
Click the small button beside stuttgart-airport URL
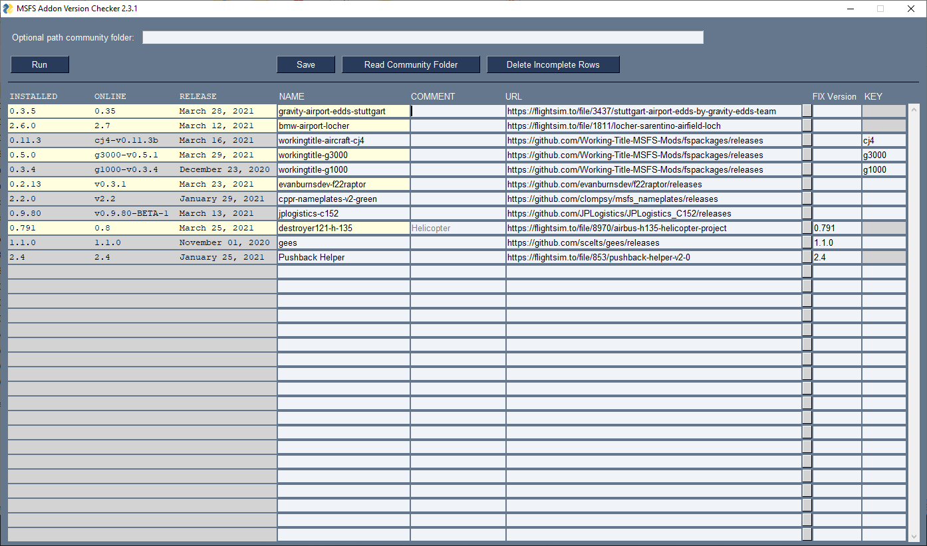click(807, 111)
